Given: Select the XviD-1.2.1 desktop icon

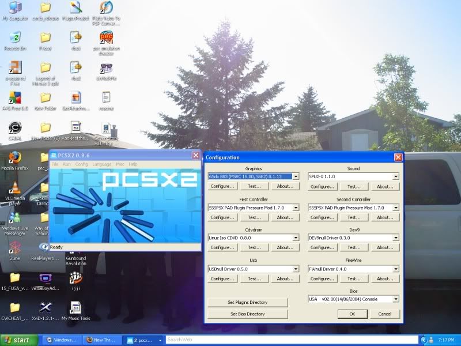Looking at the screenshot, I should coord(46,311).
